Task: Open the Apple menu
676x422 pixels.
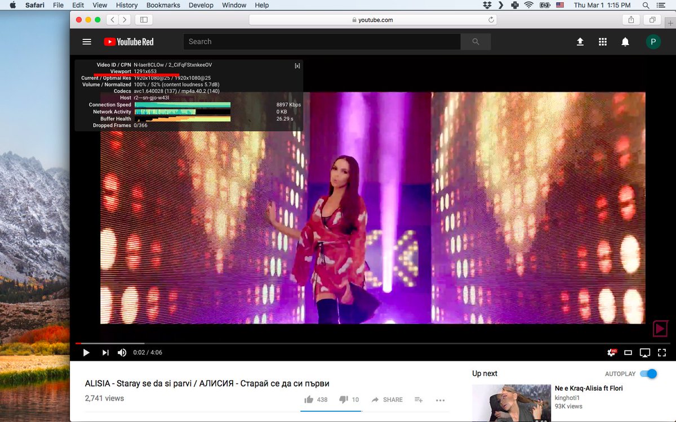Action: pos(12,5)
